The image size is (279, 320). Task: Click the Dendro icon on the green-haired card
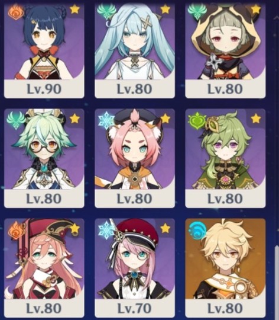click(x=196, y=121)
